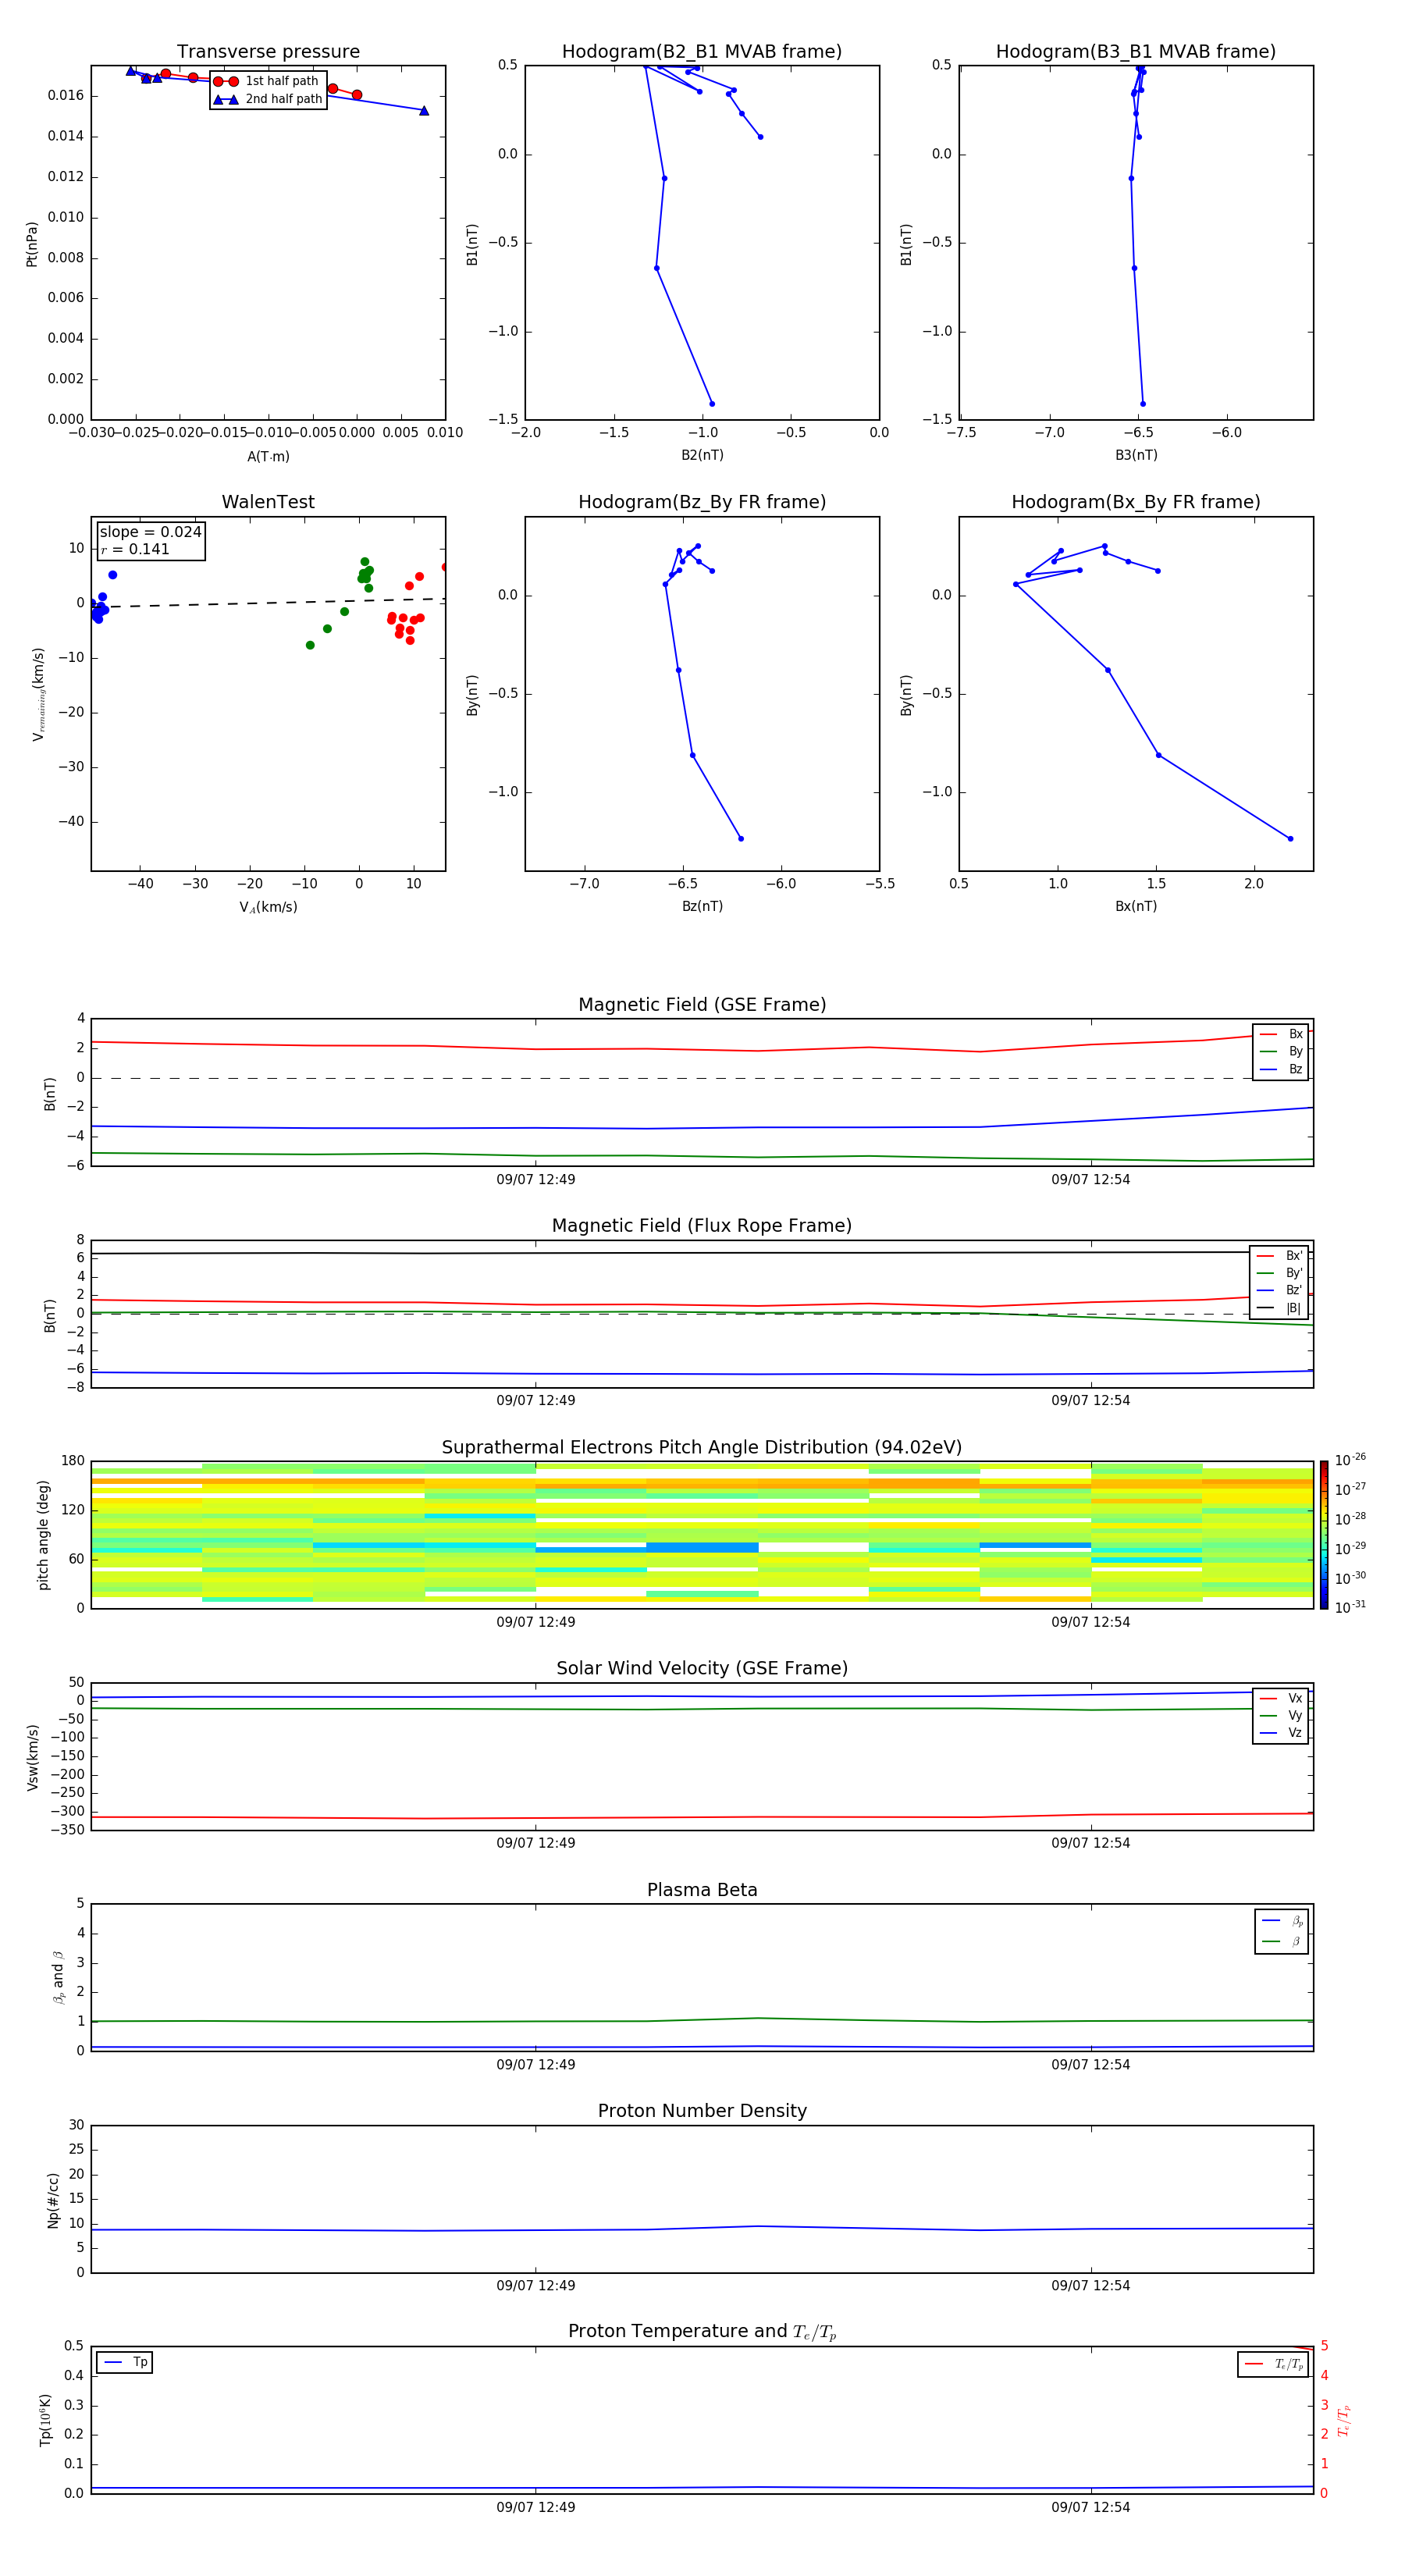Click the 'B2(nT)' x-axis label
This screenshot has height=2576, width=1405.
point(702,455)
